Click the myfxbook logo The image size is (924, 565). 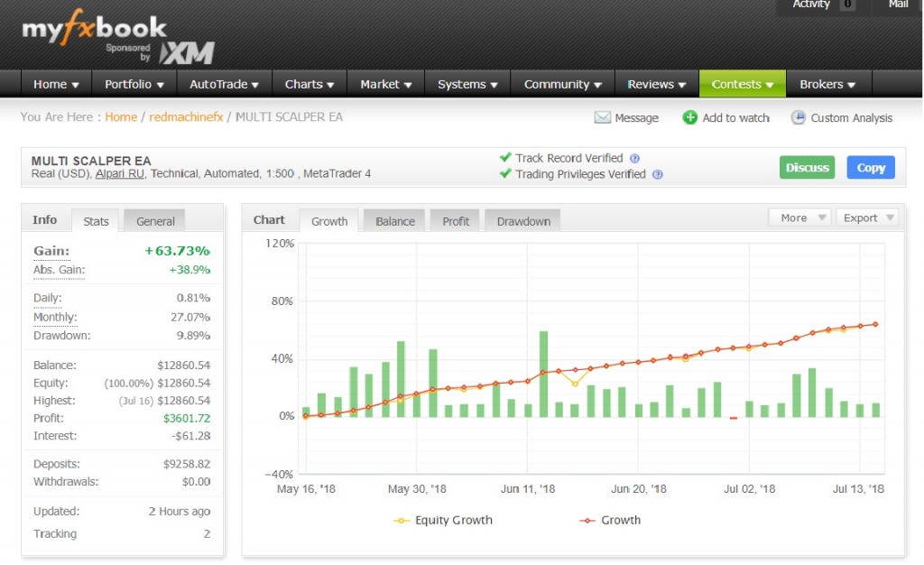click(x=94, y=28)
